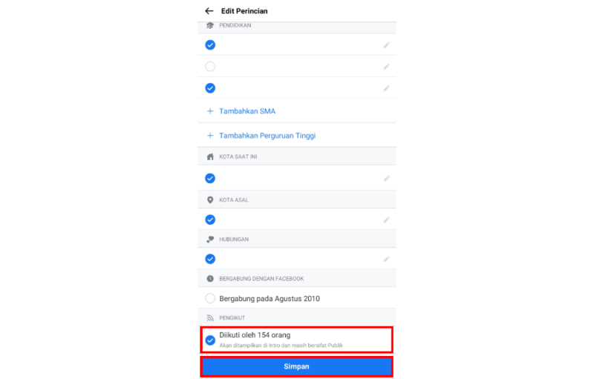The width and height of the screenshot is (594, 379).
Task: Edit the third education entry pencil
Action: (386, 88)
